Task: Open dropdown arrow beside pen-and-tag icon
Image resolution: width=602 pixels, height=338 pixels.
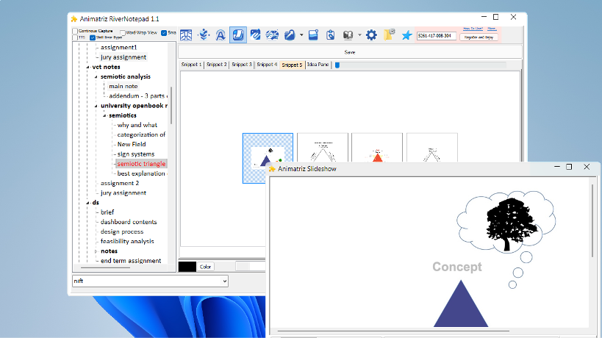Action: point(301,35)
